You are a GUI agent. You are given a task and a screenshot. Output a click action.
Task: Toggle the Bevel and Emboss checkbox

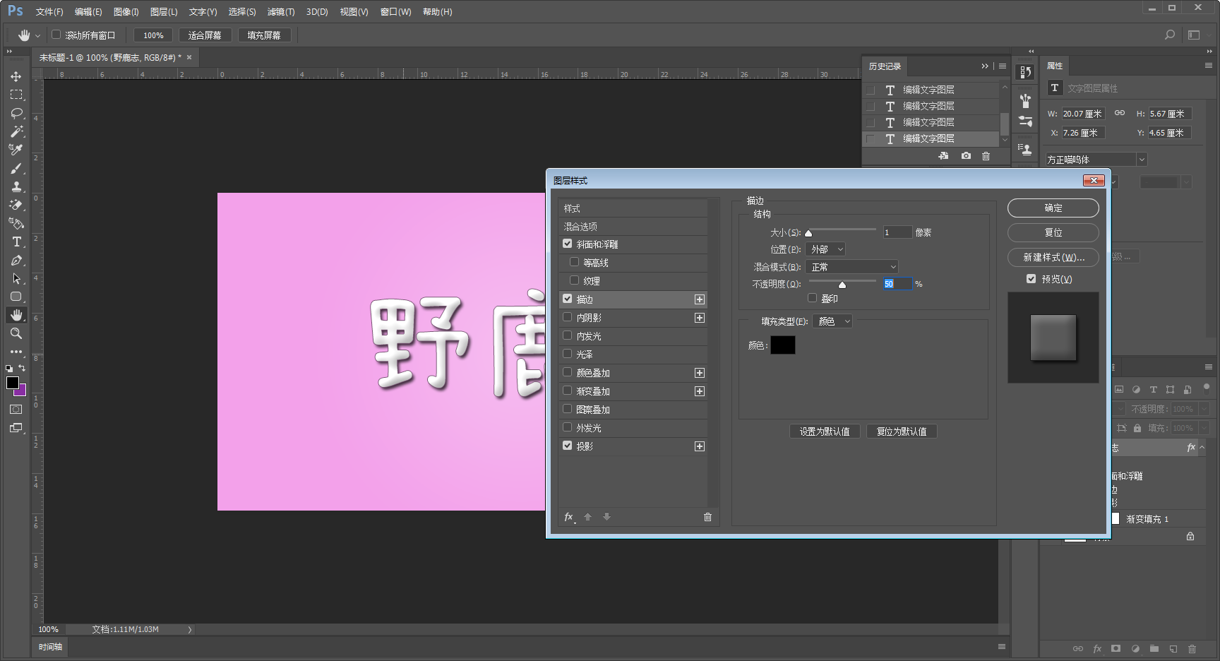[568, 244]
